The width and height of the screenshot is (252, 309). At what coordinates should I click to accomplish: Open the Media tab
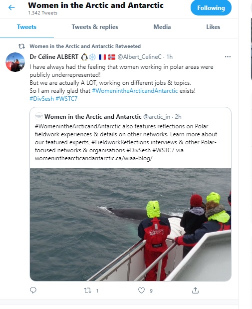pos(162,27)
